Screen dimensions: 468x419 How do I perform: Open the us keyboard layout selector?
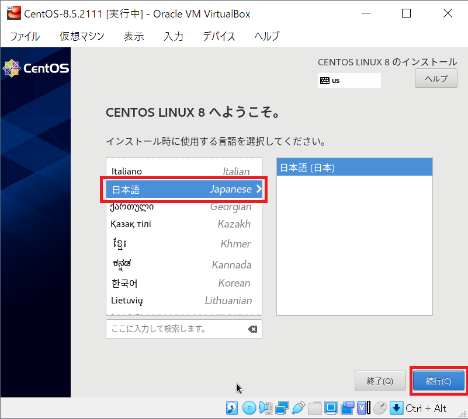(349, 80)
